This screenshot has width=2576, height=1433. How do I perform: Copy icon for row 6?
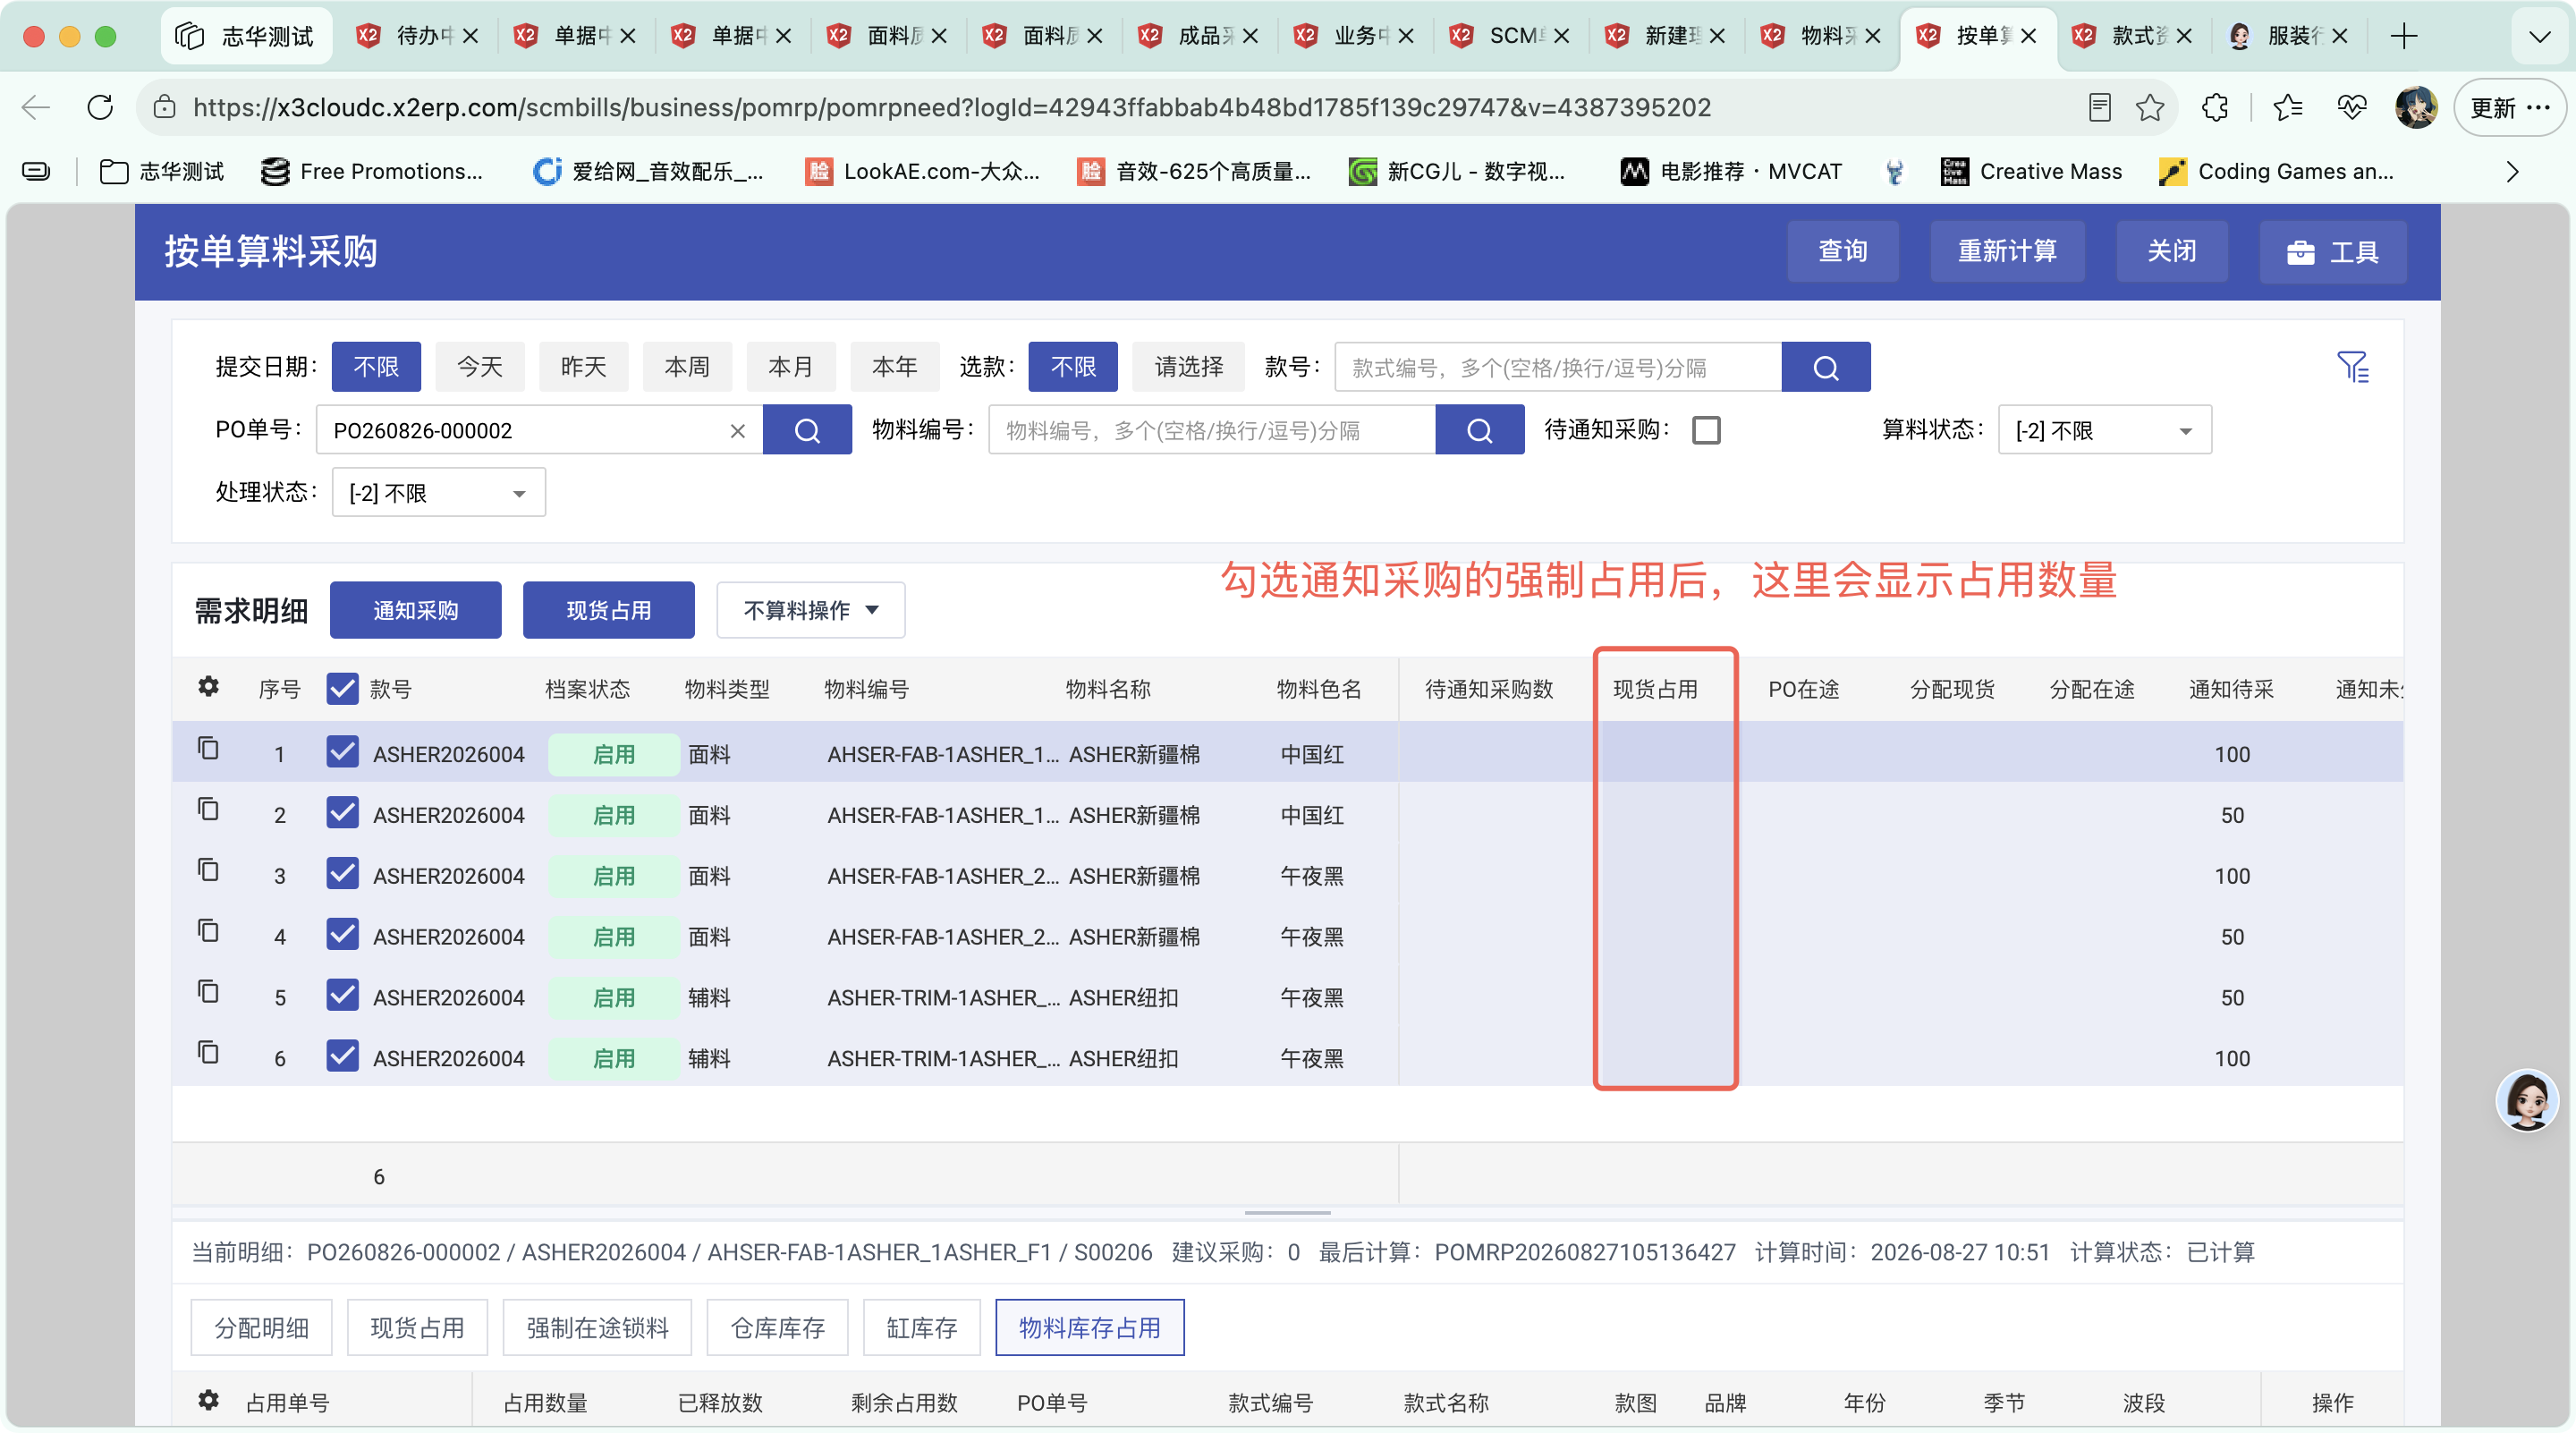click(x=208, y=1053)
